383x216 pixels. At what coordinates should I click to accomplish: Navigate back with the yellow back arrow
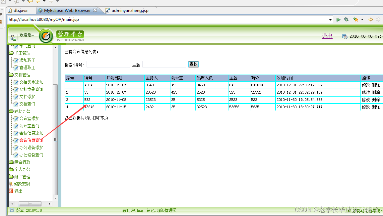coord(371,20)
